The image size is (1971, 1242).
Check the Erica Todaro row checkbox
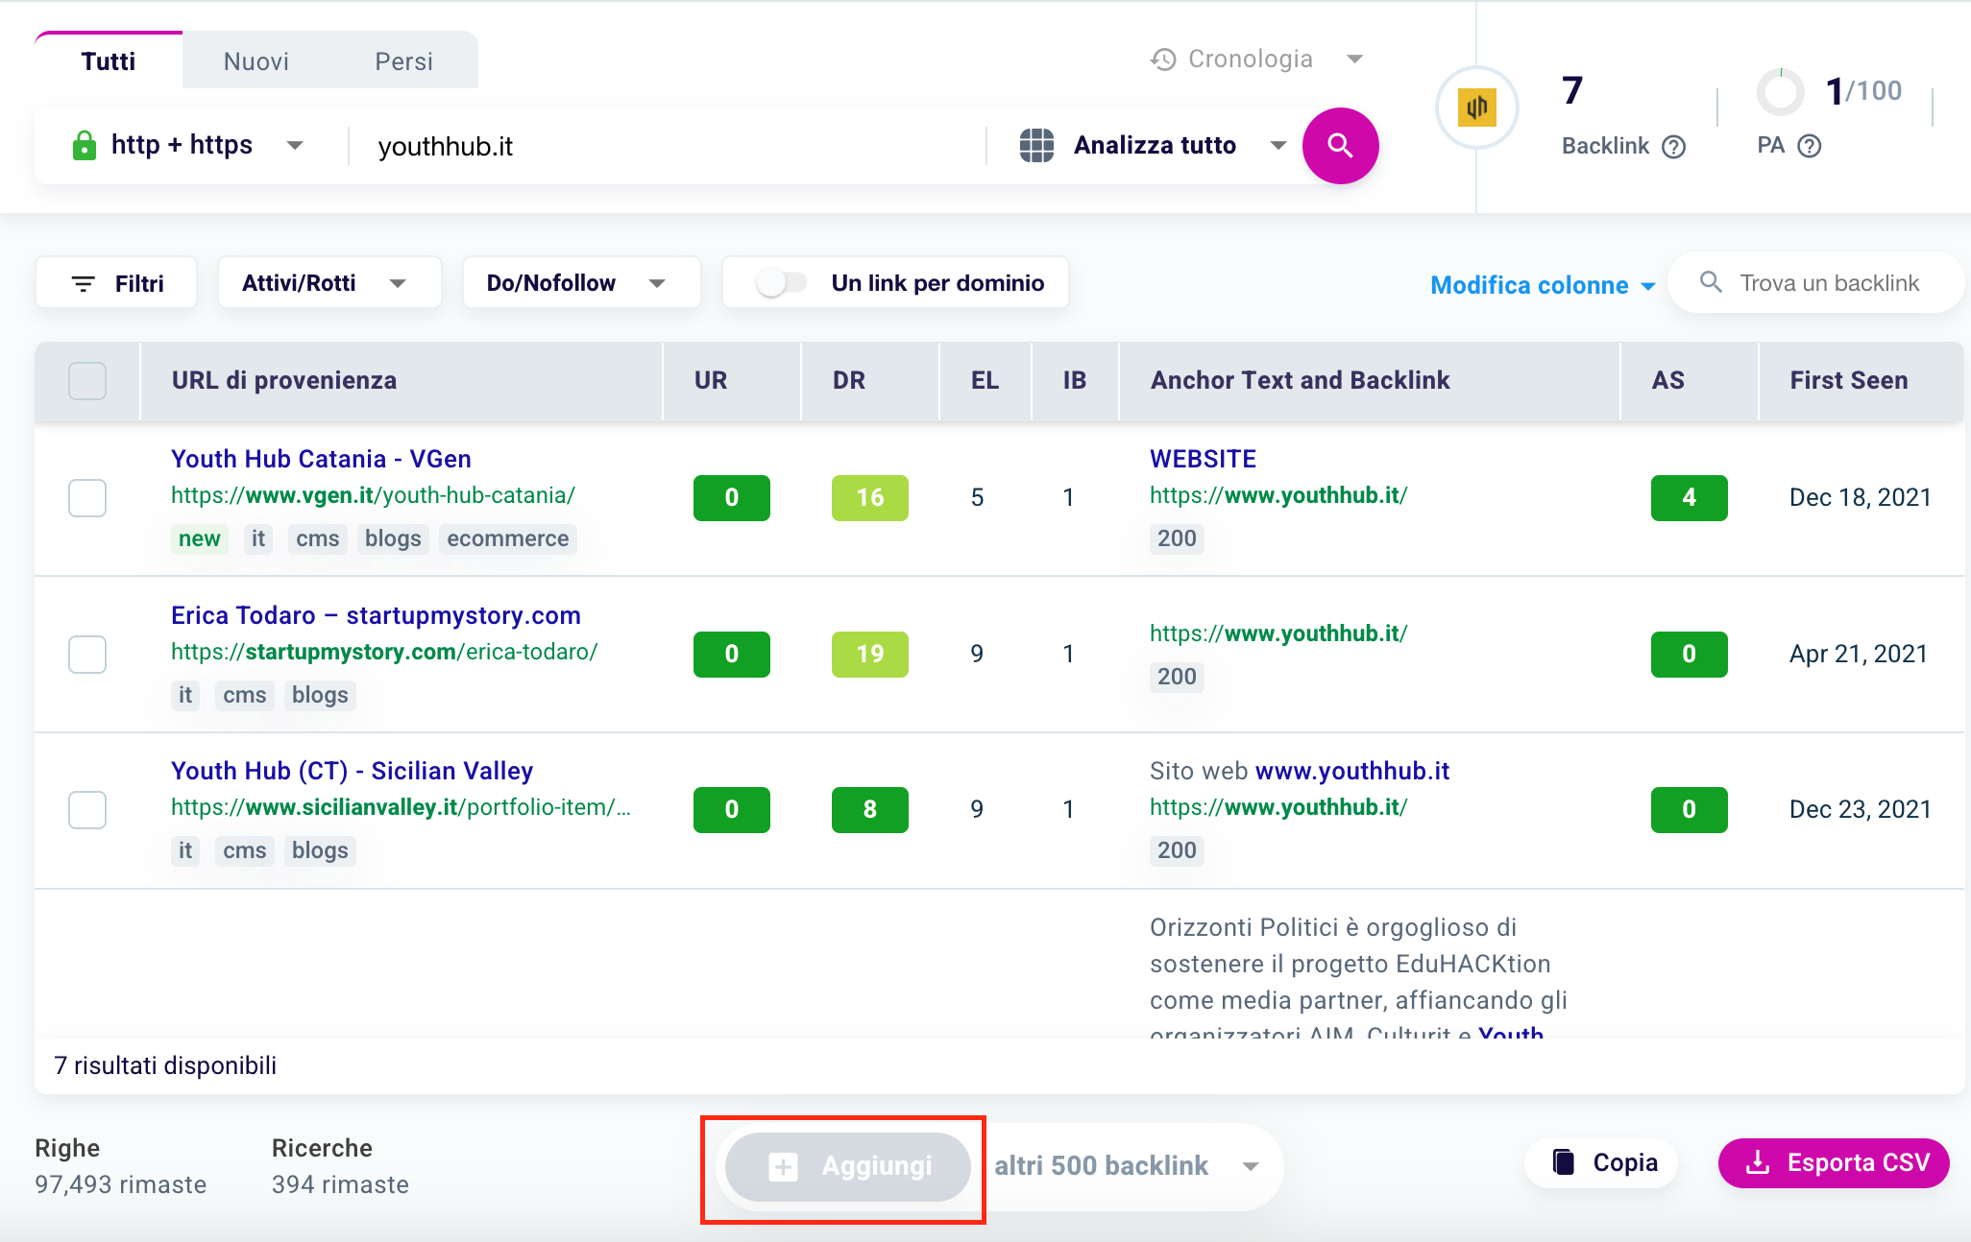tap(87, 655)
